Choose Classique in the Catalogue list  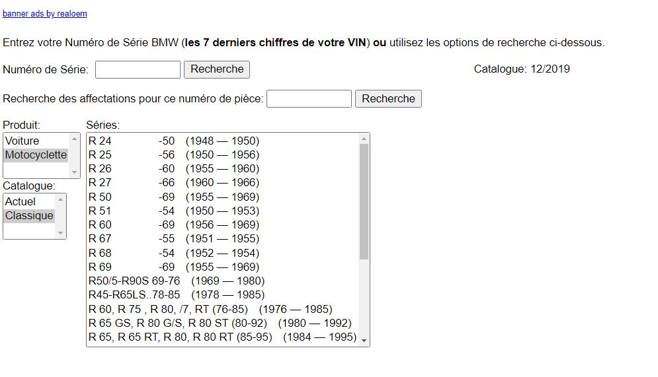29,215
